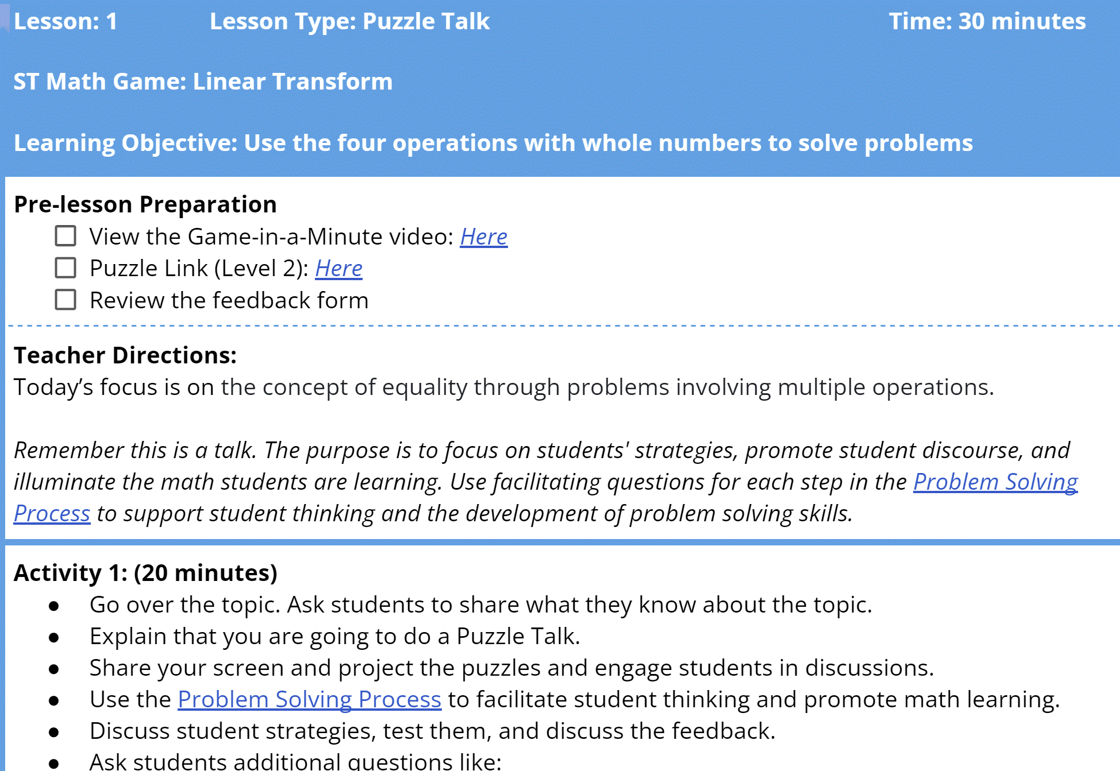This screenshot has height=771, width=1120.
Task: Click the 'Lesson: 1' header text
Action: 66,21
